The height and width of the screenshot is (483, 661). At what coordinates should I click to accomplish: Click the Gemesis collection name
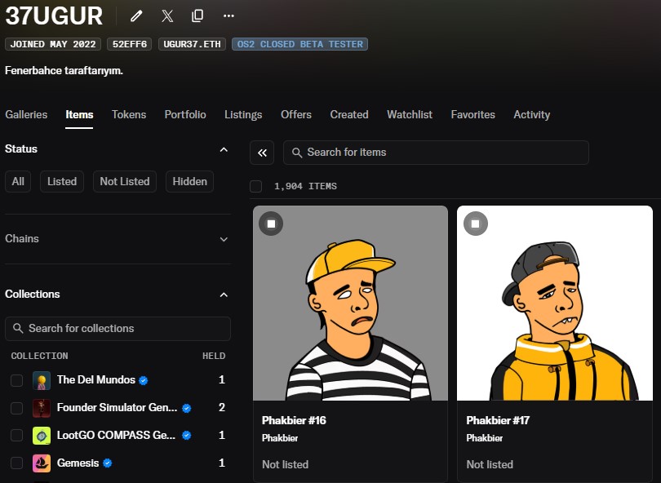point(78,463)
